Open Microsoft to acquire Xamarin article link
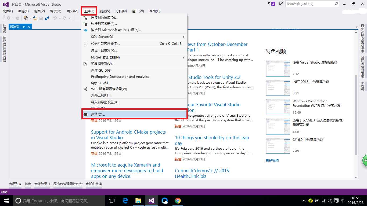Screen dimensions: 367x206 click(127, 171)
